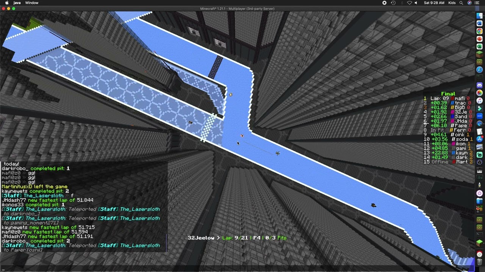Click chat line 'kaynewets completed pit: 2'
Screen dimensions: 485x272
(x=35, y=191)
